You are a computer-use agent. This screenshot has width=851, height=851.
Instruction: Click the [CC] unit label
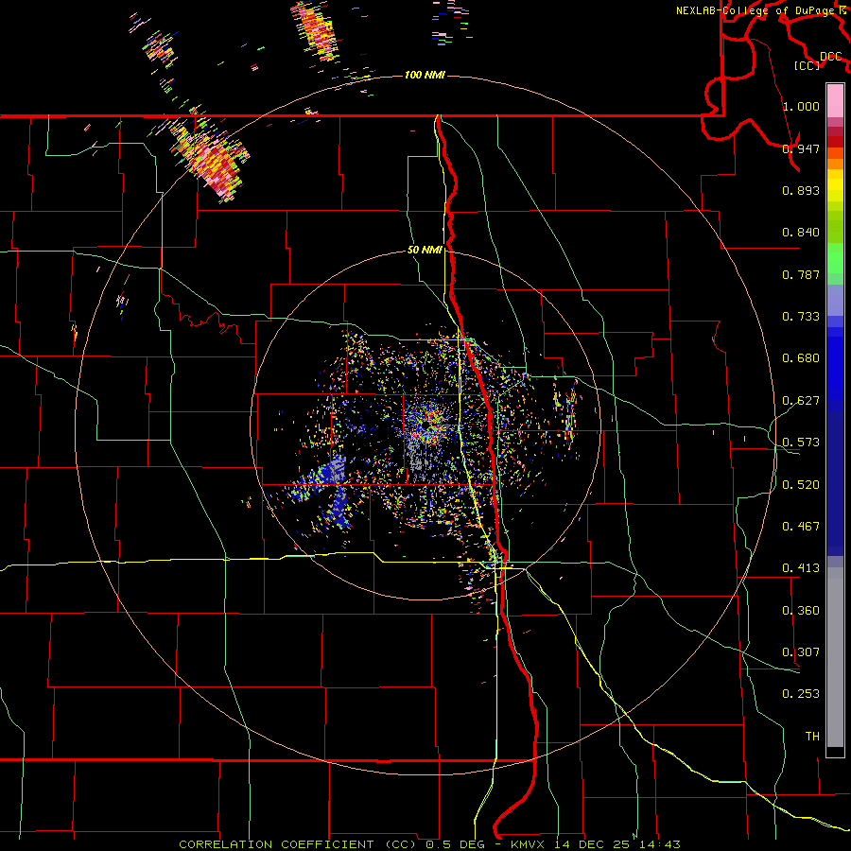pos(807,65)
